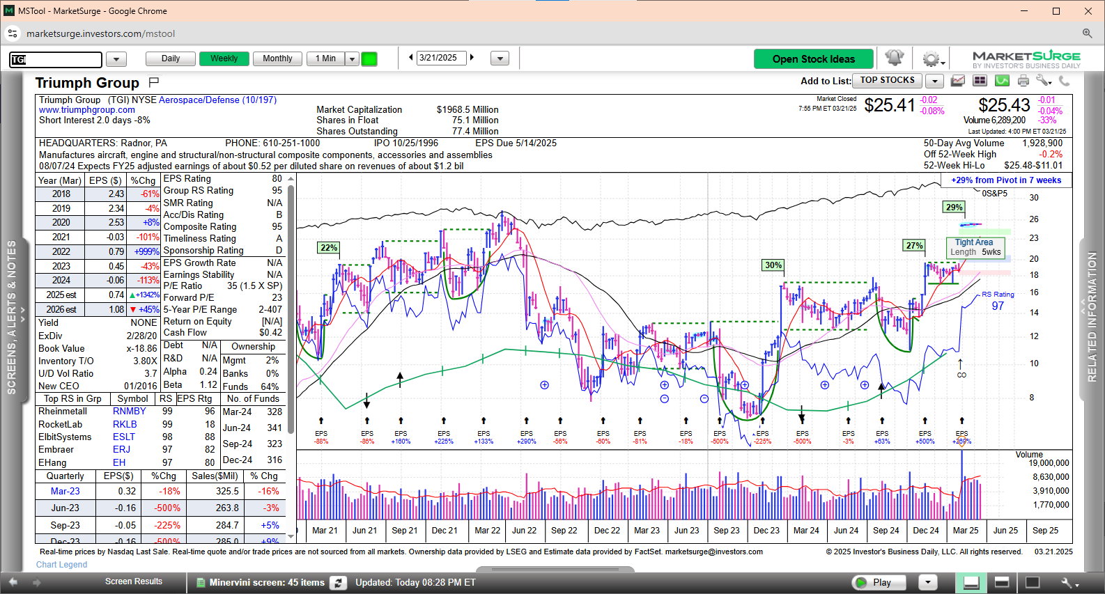The image size is (1105, 594).
Task: Click the Mar-23 quarterly earnings link
Action: [65, 491]
